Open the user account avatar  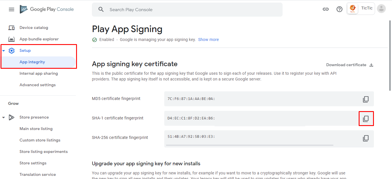point(381,9)
